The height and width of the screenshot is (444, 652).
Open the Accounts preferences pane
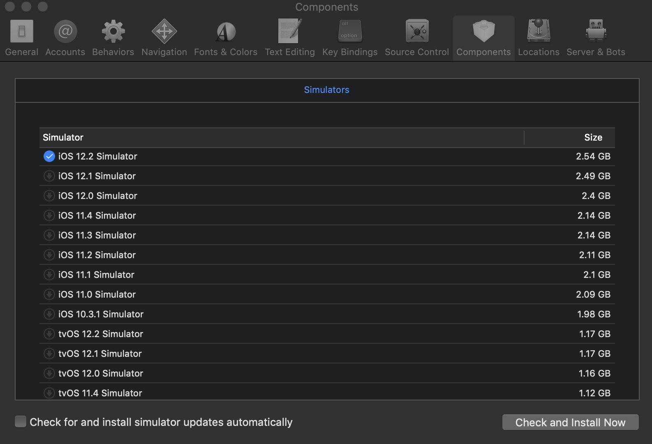pyautogui.click(x=65, y=38)
